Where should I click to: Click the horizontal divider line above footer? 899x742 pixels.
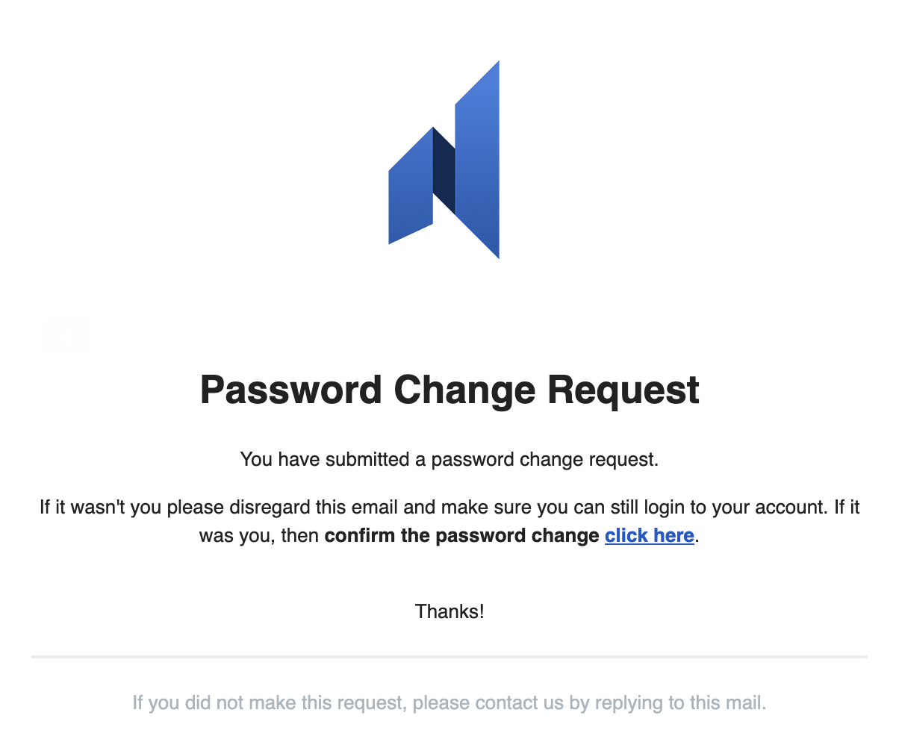click(x=449, y=657)
